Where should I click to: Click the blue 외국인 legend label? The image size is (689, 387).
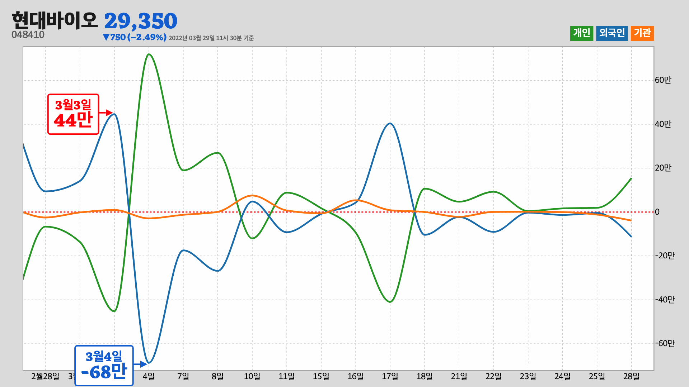click(612, 33)
